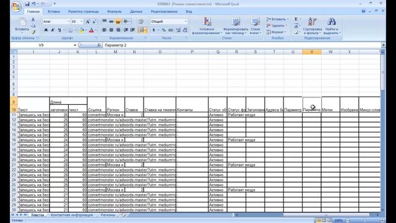Increase the cell indent
Viewport: 396px width, 223px height.
click(132, 30)
